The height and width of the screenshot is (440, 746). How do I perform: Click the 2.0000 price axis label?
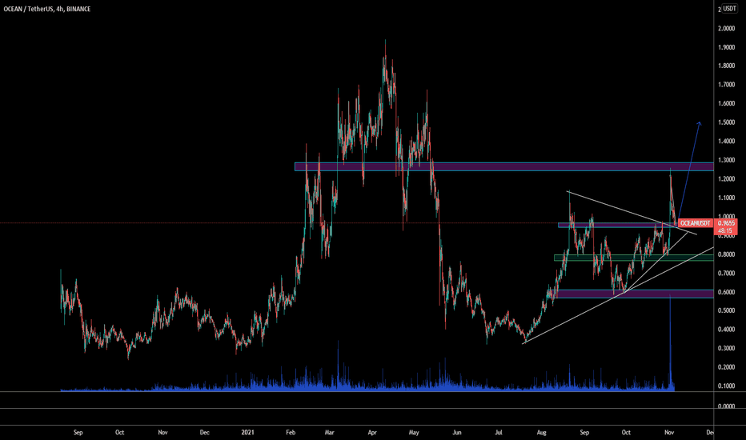pos(726,29)
